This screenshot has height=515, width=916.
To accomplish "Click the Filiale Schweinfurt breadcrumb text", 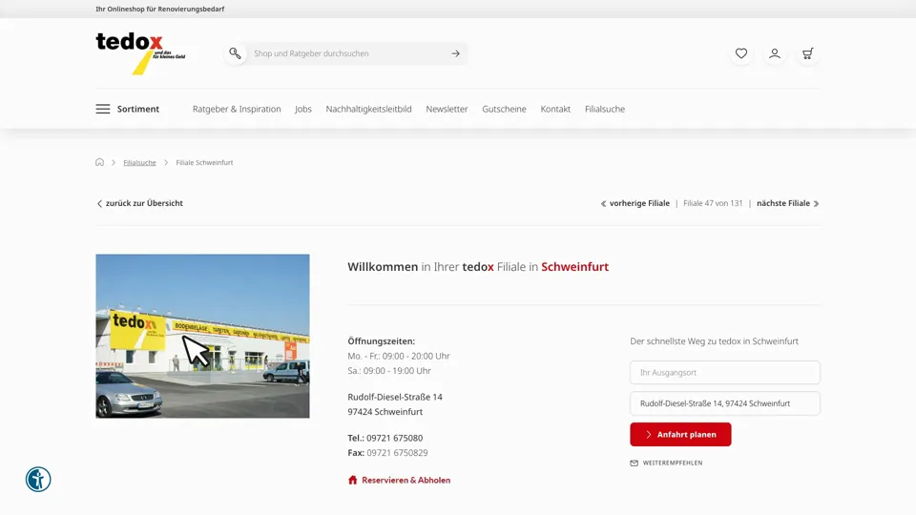I will click(x=204, y=162).
